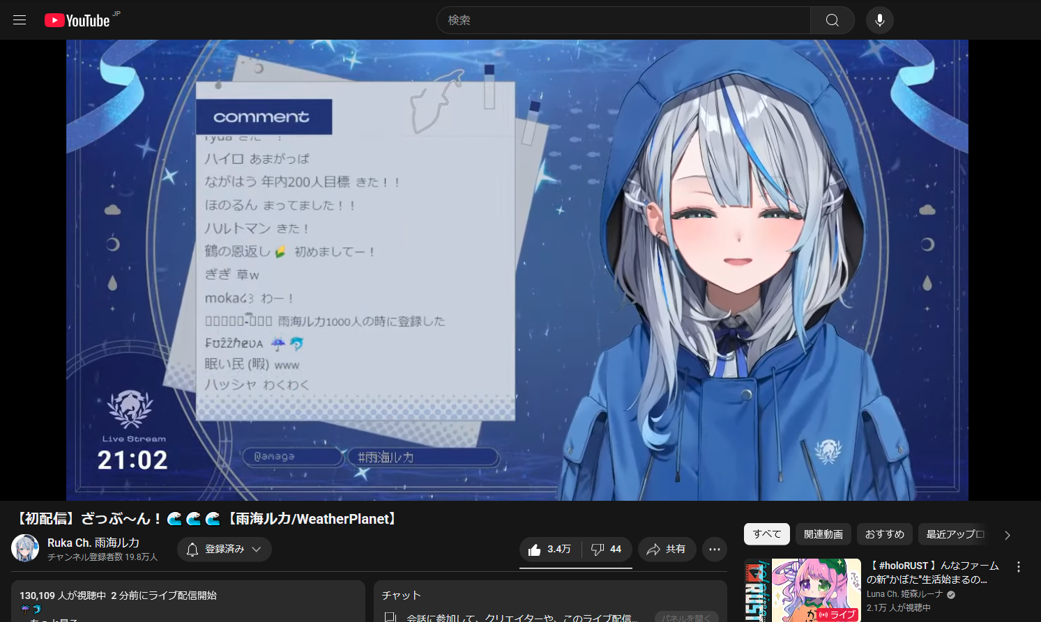The width and height of the screenshot is (1041, 622).
Task: Start voice search with the microphone
Action: point(879,20)
